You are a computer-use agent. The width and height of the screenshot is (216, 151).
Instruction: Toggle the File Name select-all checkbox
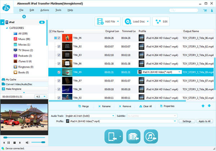click(x=50, y=31)
